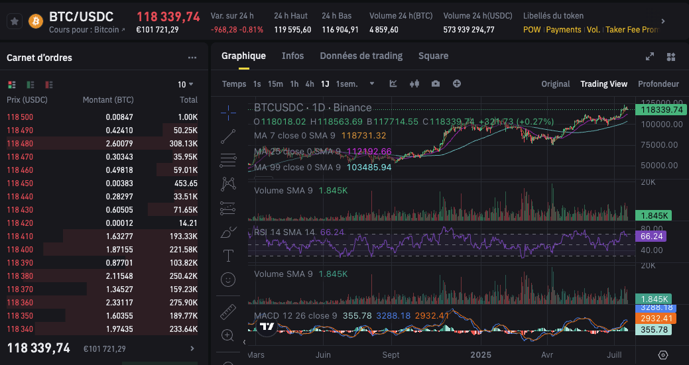
Task: Click the orange Bitcoin logo icon
Action: [36, 21]
